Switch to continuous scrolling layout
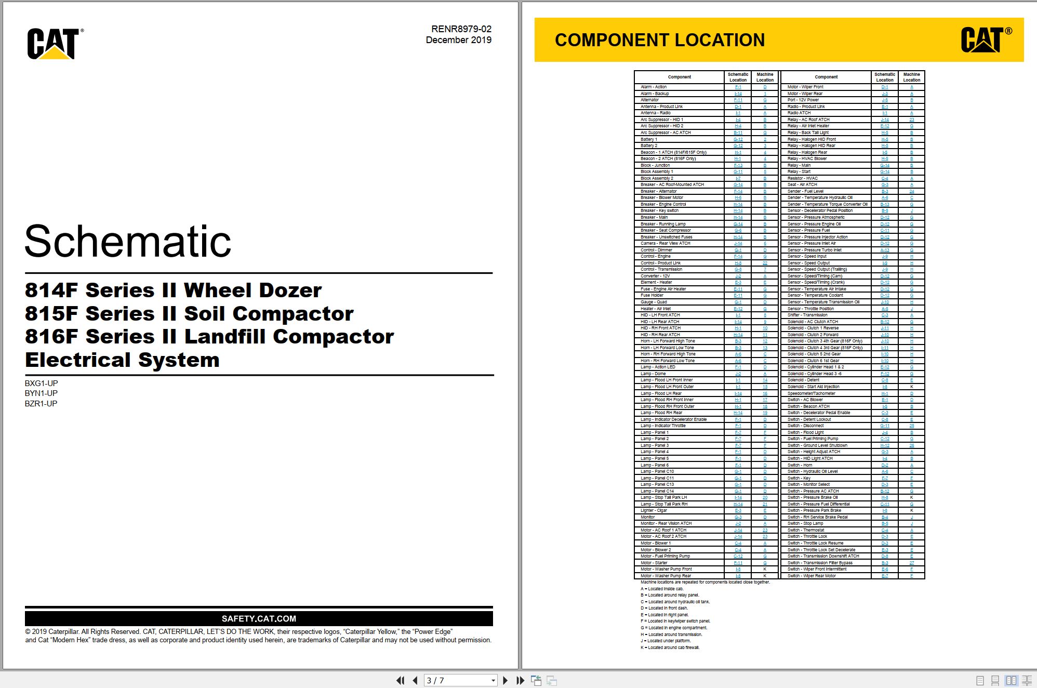Viewport: 1037px width, 688px height. [x=995, y=680]
